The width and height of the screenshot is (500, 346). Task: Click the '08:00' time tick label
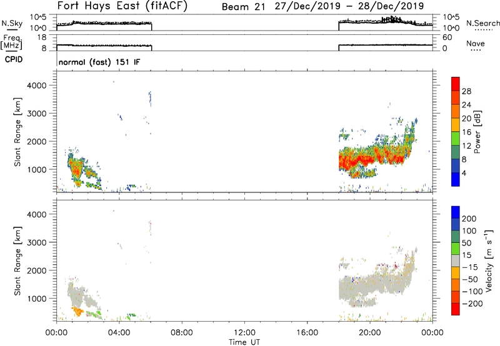click(x=182, y=333)
